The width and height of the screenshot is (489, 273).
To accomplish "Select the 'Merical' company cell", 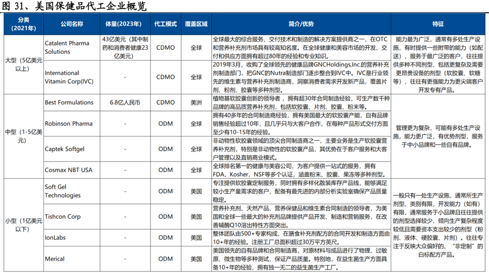I will click(x=72, y=259).
